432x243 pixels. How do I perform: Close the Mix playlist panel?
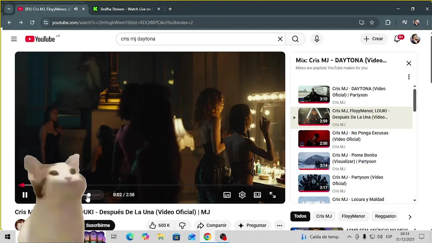[x=409, y=63]
